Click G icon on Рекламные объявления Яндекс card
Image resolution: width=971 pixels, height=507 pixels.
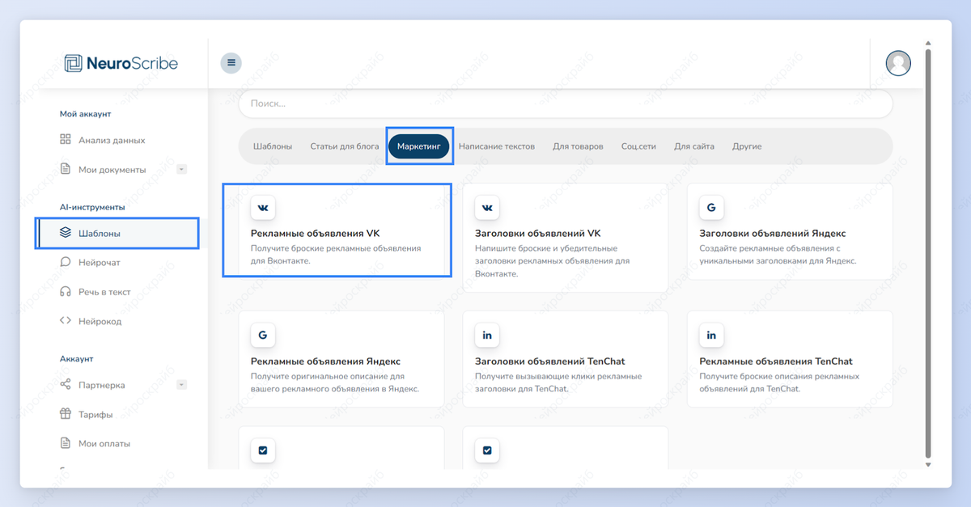click(263, 335)
